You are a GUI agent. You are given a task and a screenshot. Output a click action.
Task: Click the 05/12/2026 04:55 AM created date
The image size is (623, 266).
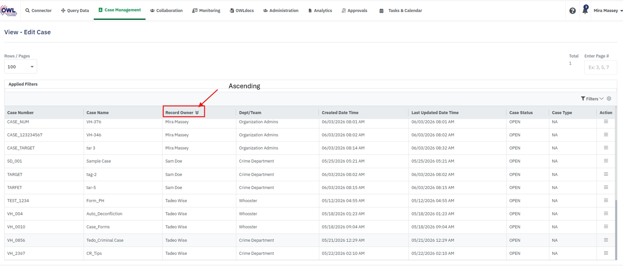343,201
